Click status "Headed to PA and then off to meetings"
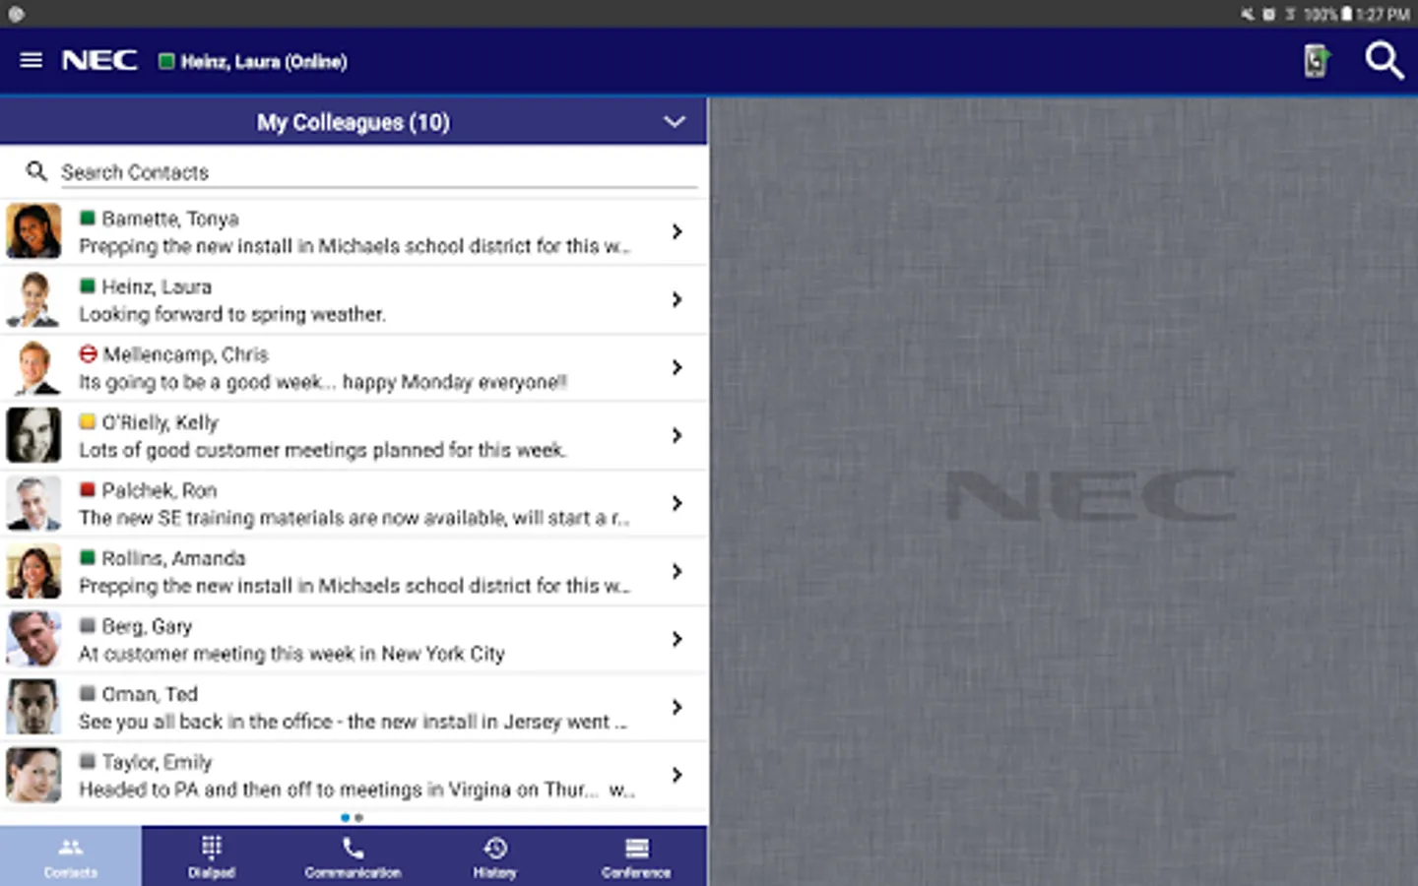Image resolution: width=1418 pixels, height=886 pixels. (250, 790)
